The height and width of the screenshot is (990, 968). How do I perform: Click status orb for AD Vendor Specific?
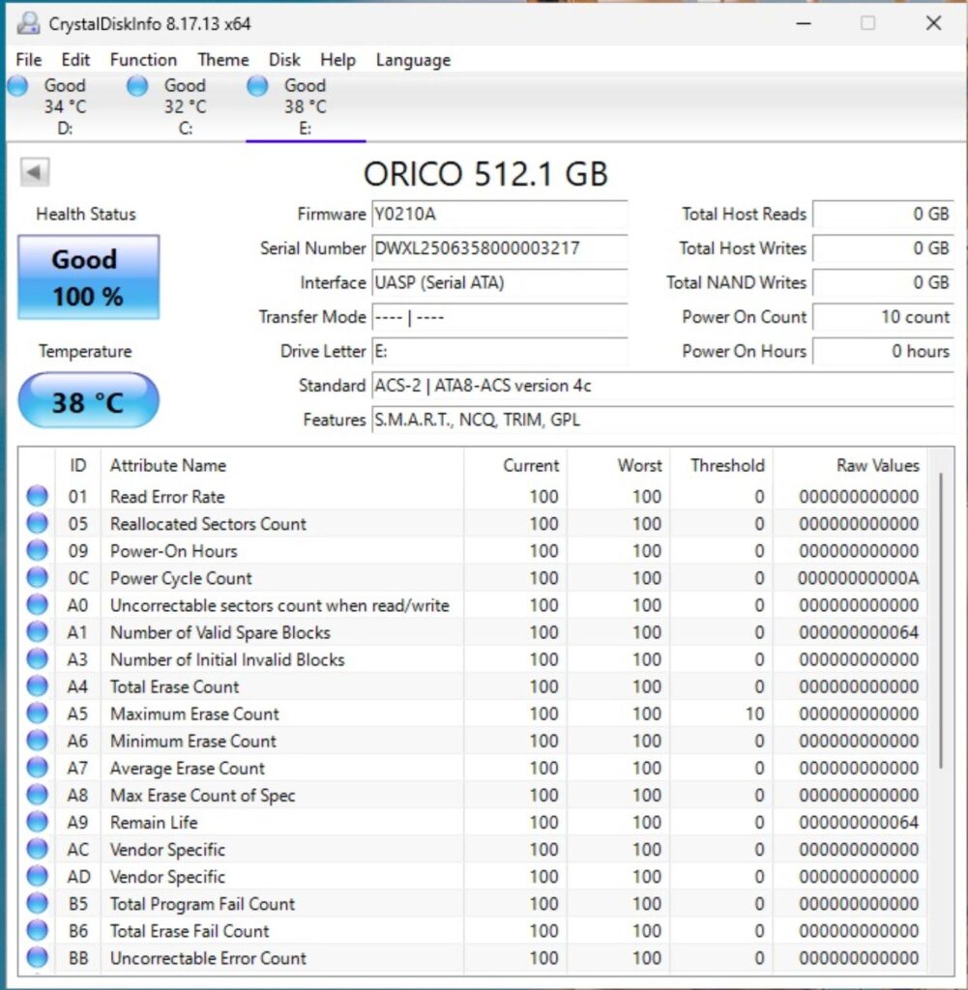(38, 876)
